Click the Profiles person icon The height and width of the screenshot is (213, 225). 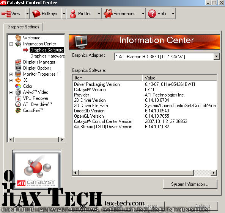(x=73, y=14)
